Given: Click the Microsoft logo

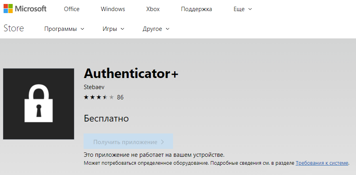Looking at the screenshot, I should pyautogui.click(x=25, y=9).
